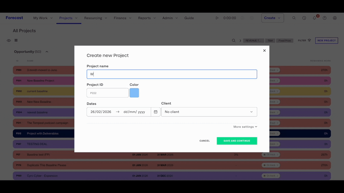The width and height of the screenshot is (344, 193).
Task: Open the My Work menu
Action: tap(43, 18)
